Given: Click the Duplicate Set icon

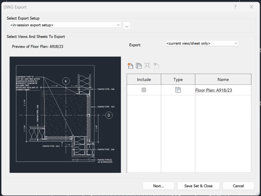Looking at the screenshot, I should tap(139, 66).
